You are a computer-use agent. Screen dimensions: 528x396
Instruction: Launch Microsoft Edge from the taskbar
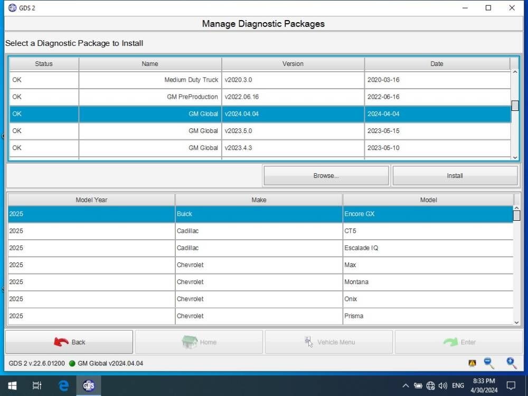click(x=63, y=385)
